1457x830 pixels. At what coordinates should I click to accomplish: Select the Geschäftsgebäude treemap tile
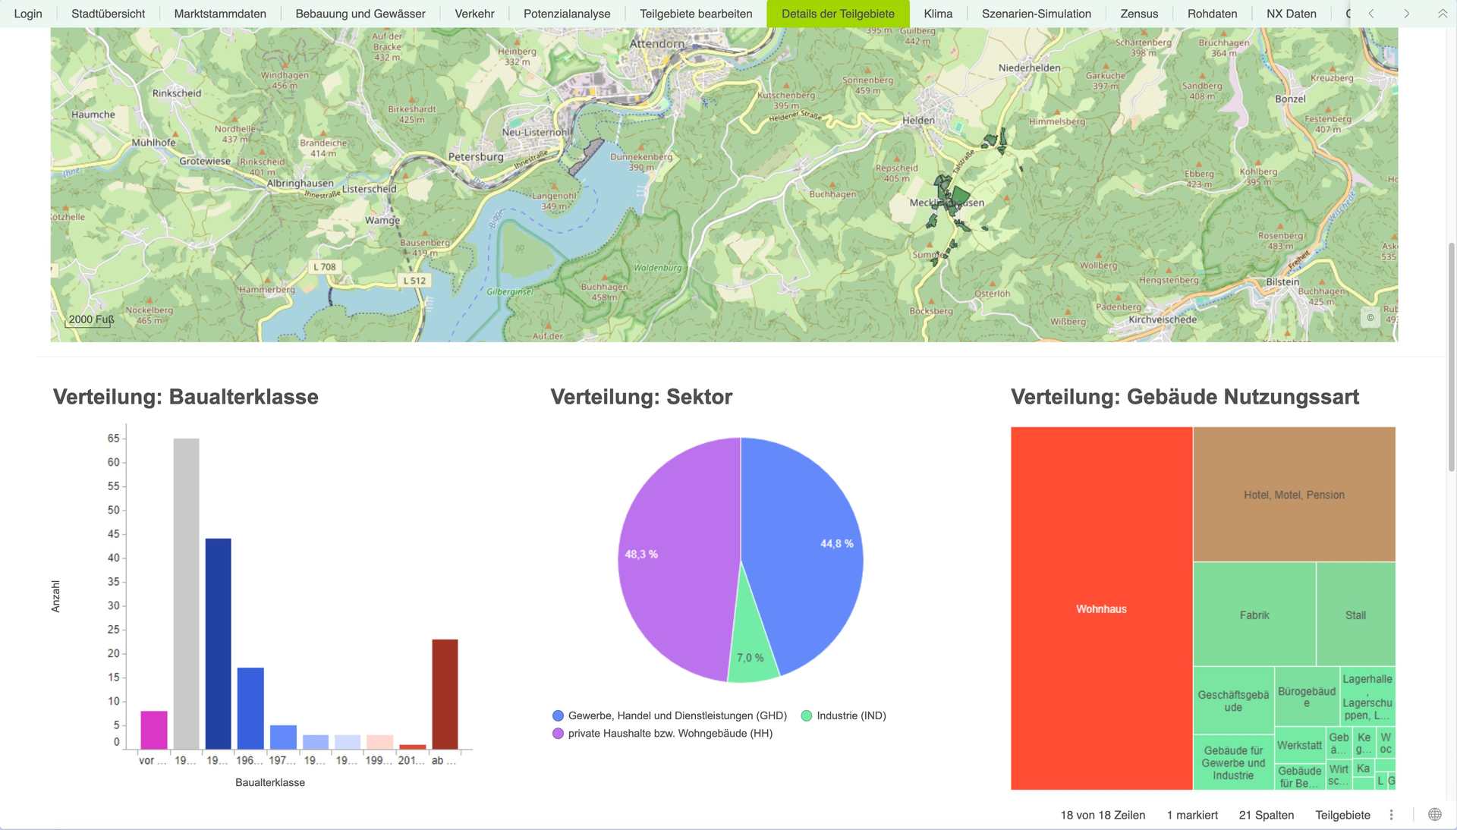[1233, 700]
